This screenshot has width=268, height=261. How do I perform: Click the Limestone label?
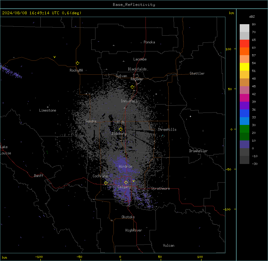pyautogui.click(x=48, y=110)
